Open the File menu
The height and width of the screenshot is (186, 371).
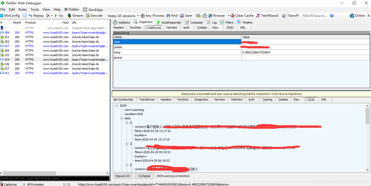click(3, 9)
